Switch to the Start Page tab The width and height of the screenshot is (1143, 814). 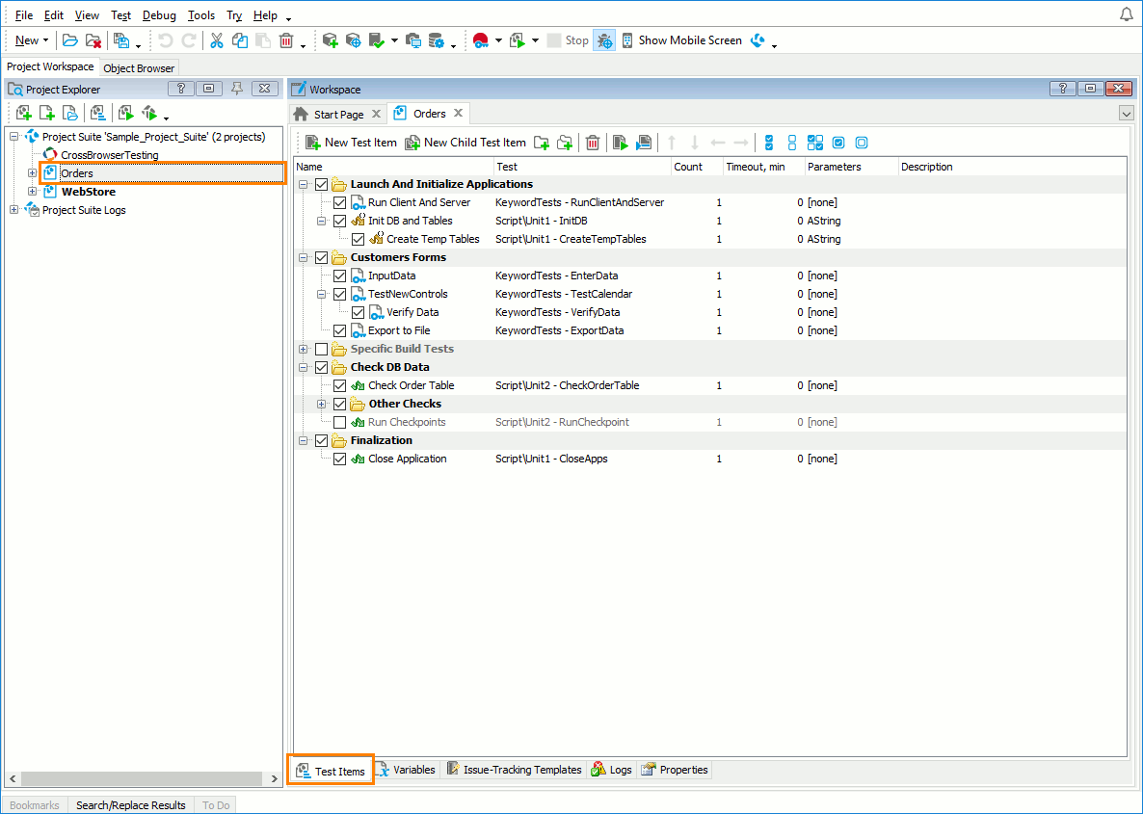point(338,115)
